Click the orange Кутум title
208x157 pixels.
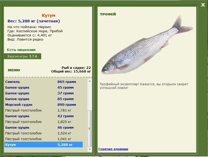49,15
